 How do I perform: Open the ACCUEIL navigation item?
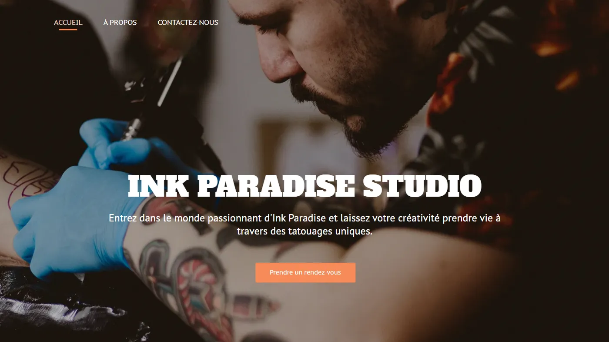click(x=68, y=22)
